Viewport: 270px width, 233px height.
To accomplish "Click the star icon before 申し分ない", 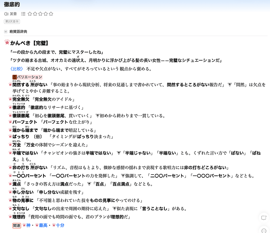I will point(10,192).
